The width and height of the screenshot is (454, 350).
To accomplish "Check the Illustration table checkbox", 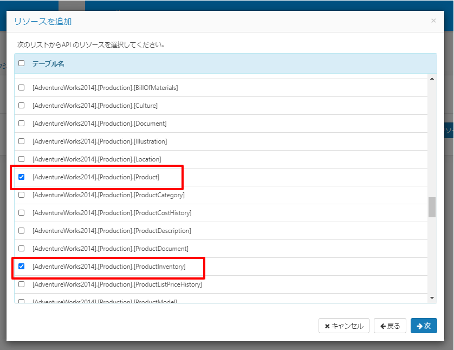I will point(22,141).
